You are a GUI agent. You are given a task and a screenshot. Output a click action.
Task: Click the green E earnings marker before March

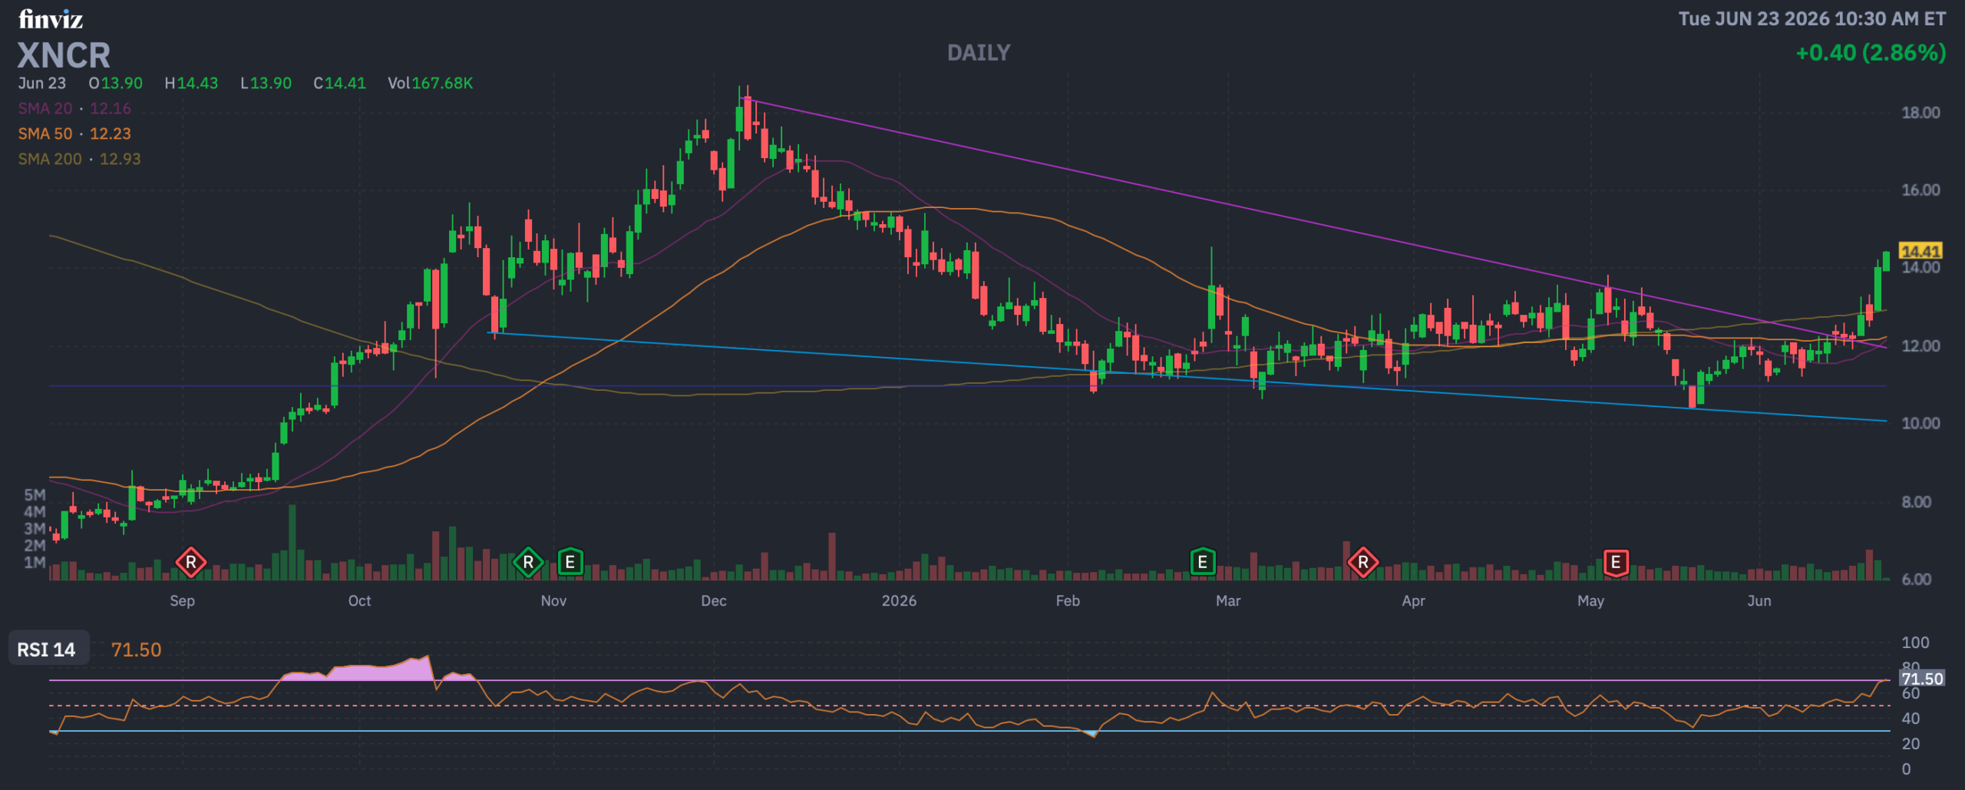1202,563
